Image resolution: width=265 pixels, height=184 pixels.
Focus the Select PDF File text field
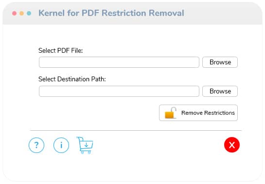click(x=119, y=62)
